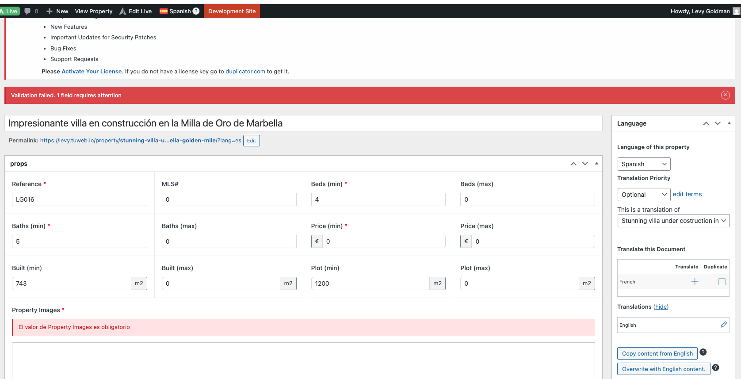Click the Edit Live pencil icon
The height and width of the screenshot is (379, 741).
[123, 11]
